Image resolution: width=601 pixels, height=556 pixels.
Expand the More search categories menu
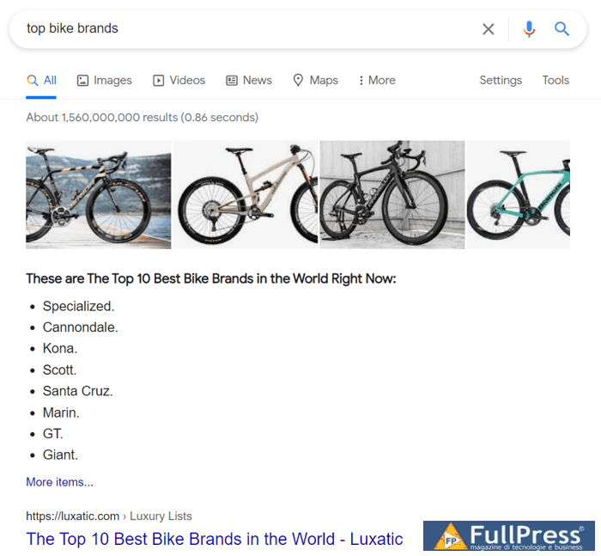(x=377, y=80)
